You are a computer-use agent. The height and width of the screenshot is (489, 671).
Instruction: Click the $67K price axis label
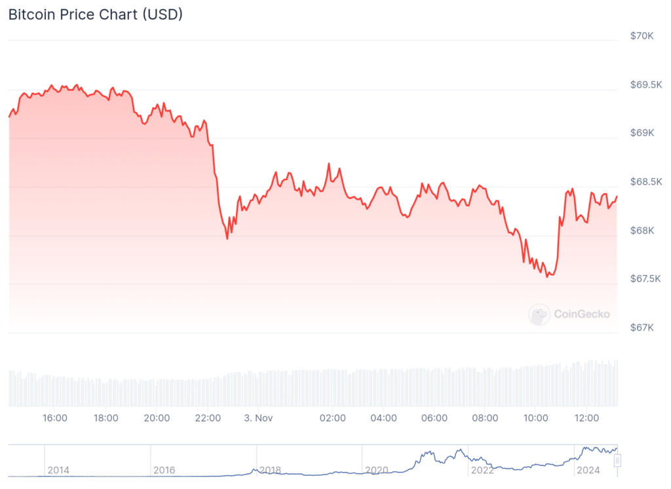[x=642, y=327]
